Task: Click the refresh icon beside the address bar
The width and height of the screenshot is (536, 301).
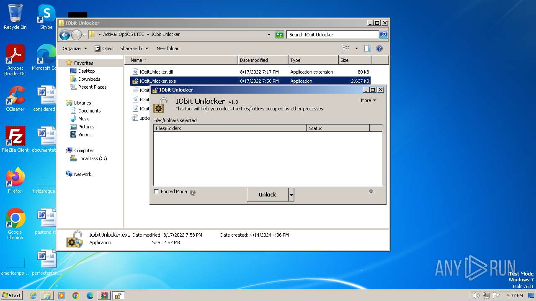Action: (x=279, y=35)
